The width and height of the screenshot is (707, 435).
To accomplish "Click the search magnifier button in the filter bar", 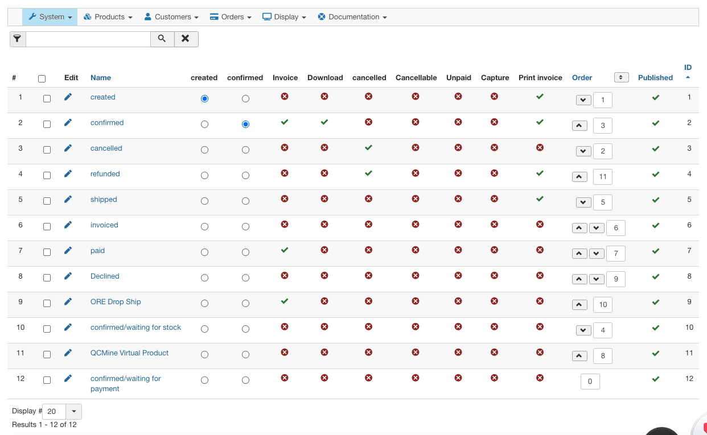I will (x=162, y=39).
